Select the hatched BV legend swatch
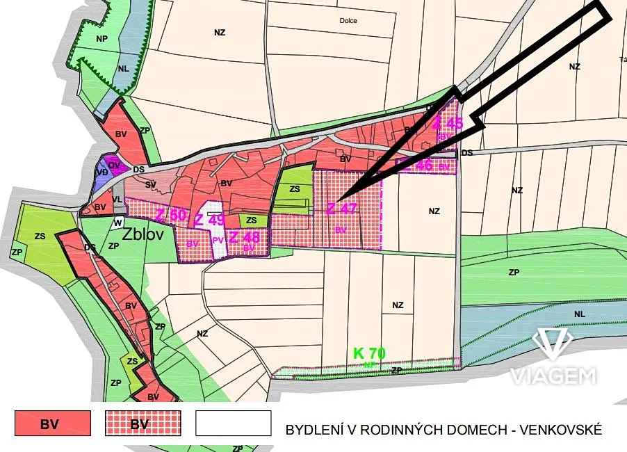Image resolution: width=627 pixels, height=452 pixels. coord(142,423)
